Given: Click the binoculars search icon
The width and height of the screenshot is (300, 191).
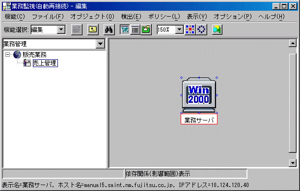Looking at the screenshot, I should point(109,29).
